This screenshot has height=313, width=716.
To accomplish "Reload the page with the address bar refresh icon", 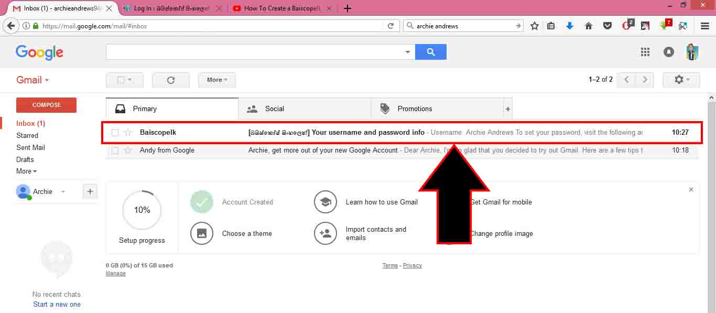I will pos(390,26).
